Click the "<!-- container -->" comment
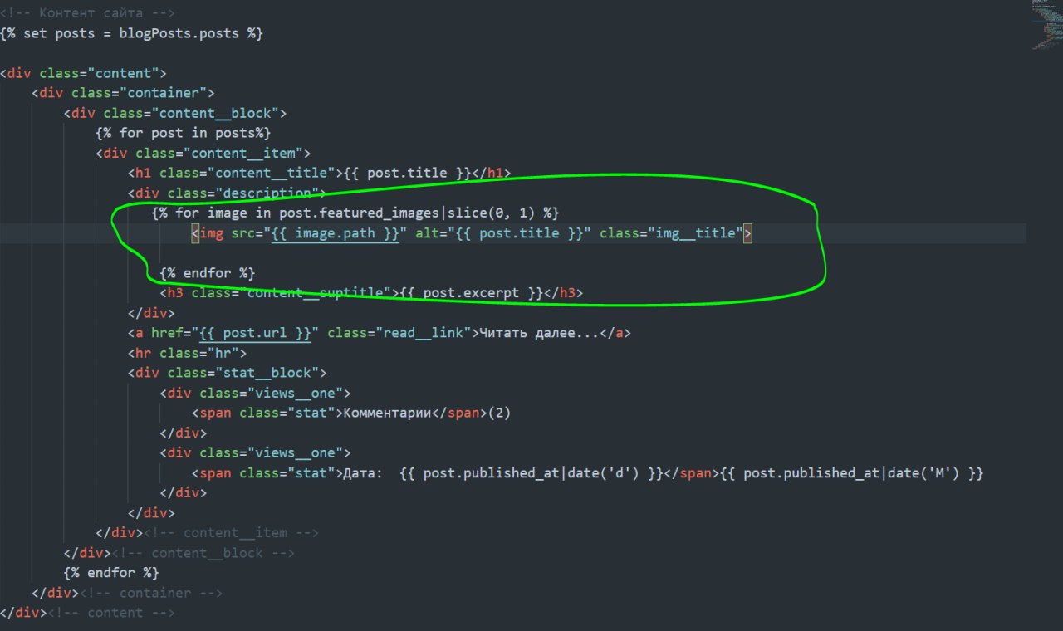This screenshot has width=1063, height=631. coord(151,593)
